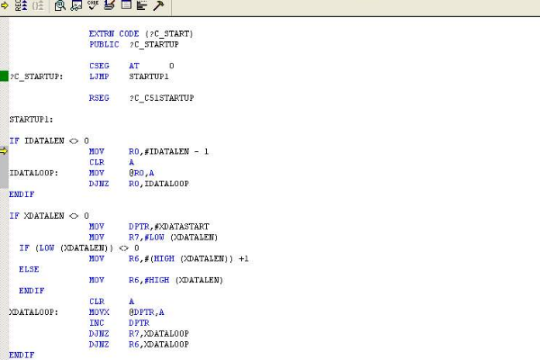The width and height of the screenshot is (540, 360).
Task: Open the Code Coverage icon
Action: coord(93,5)
